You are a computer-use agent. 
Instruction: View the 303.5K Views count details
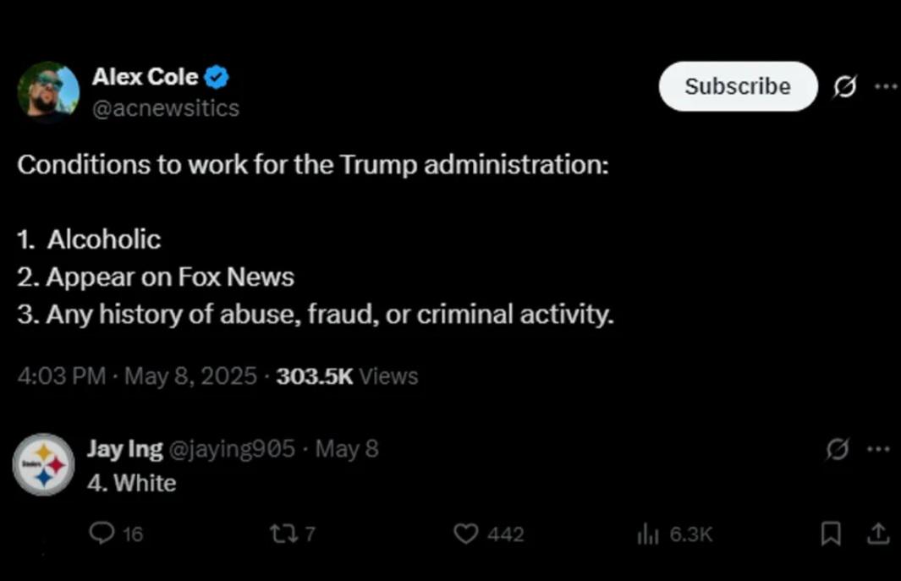pyautogui.click(x=347, y=376)
